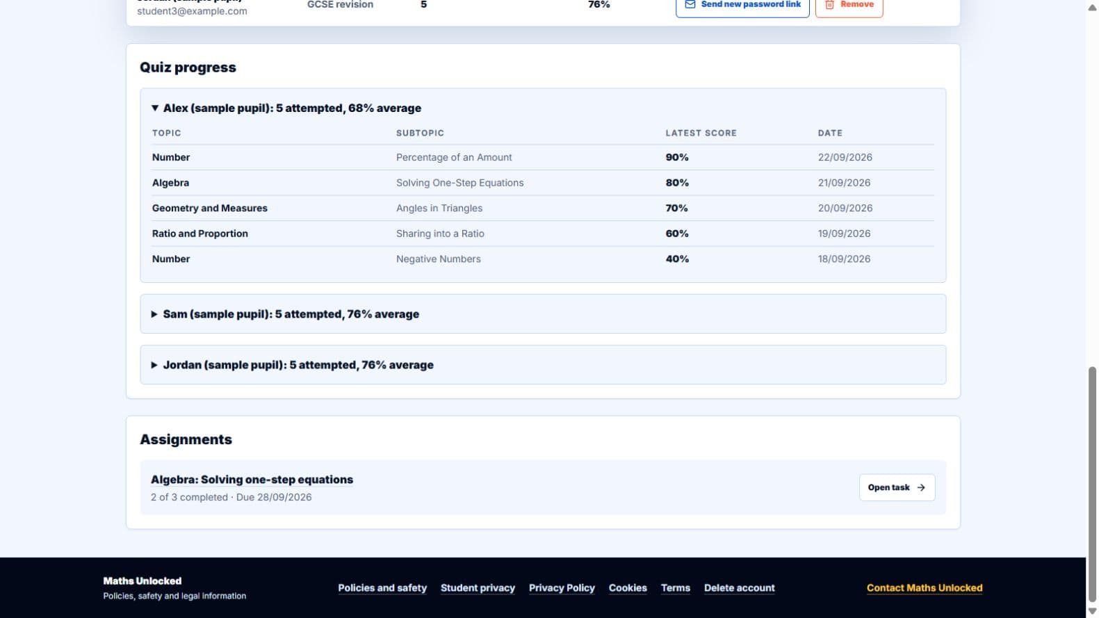Click the Quiz progress heading
This screenshot has height=618, width=1099.
point(188,67)
